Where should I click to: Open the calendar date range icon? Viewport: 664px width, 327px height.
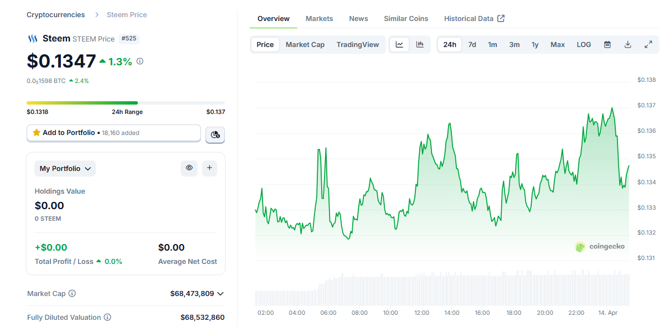608,44
